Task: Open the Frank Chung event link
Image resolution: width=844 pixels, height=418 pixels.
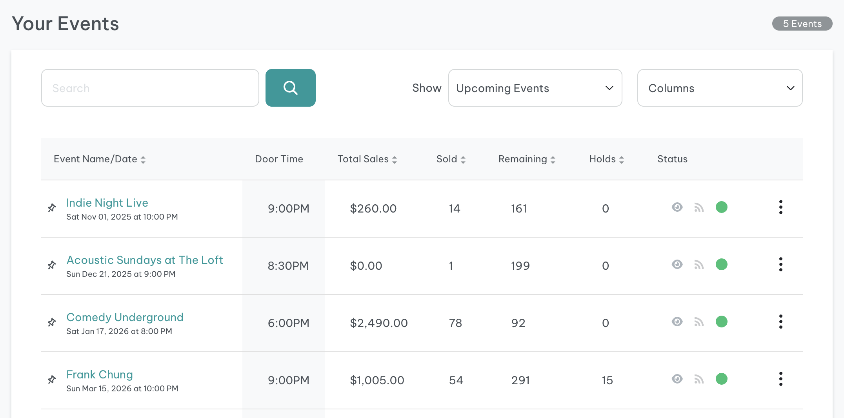Action: click(100, 374)
